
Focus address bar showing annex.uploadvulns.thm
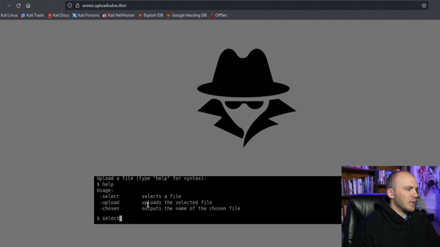[247, 5]
